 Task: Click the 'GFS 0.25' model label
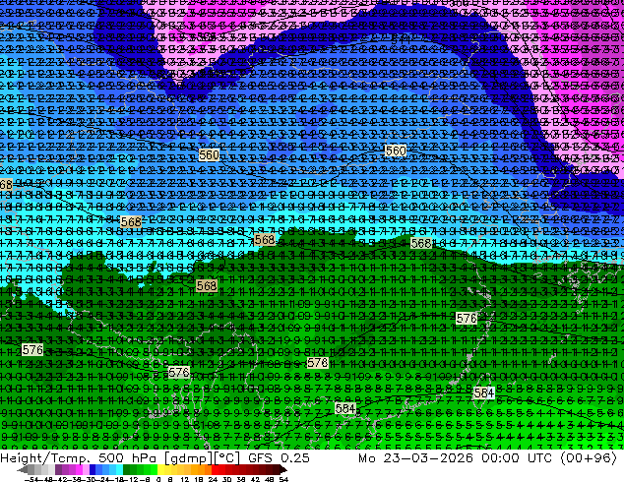pos(279,458)
